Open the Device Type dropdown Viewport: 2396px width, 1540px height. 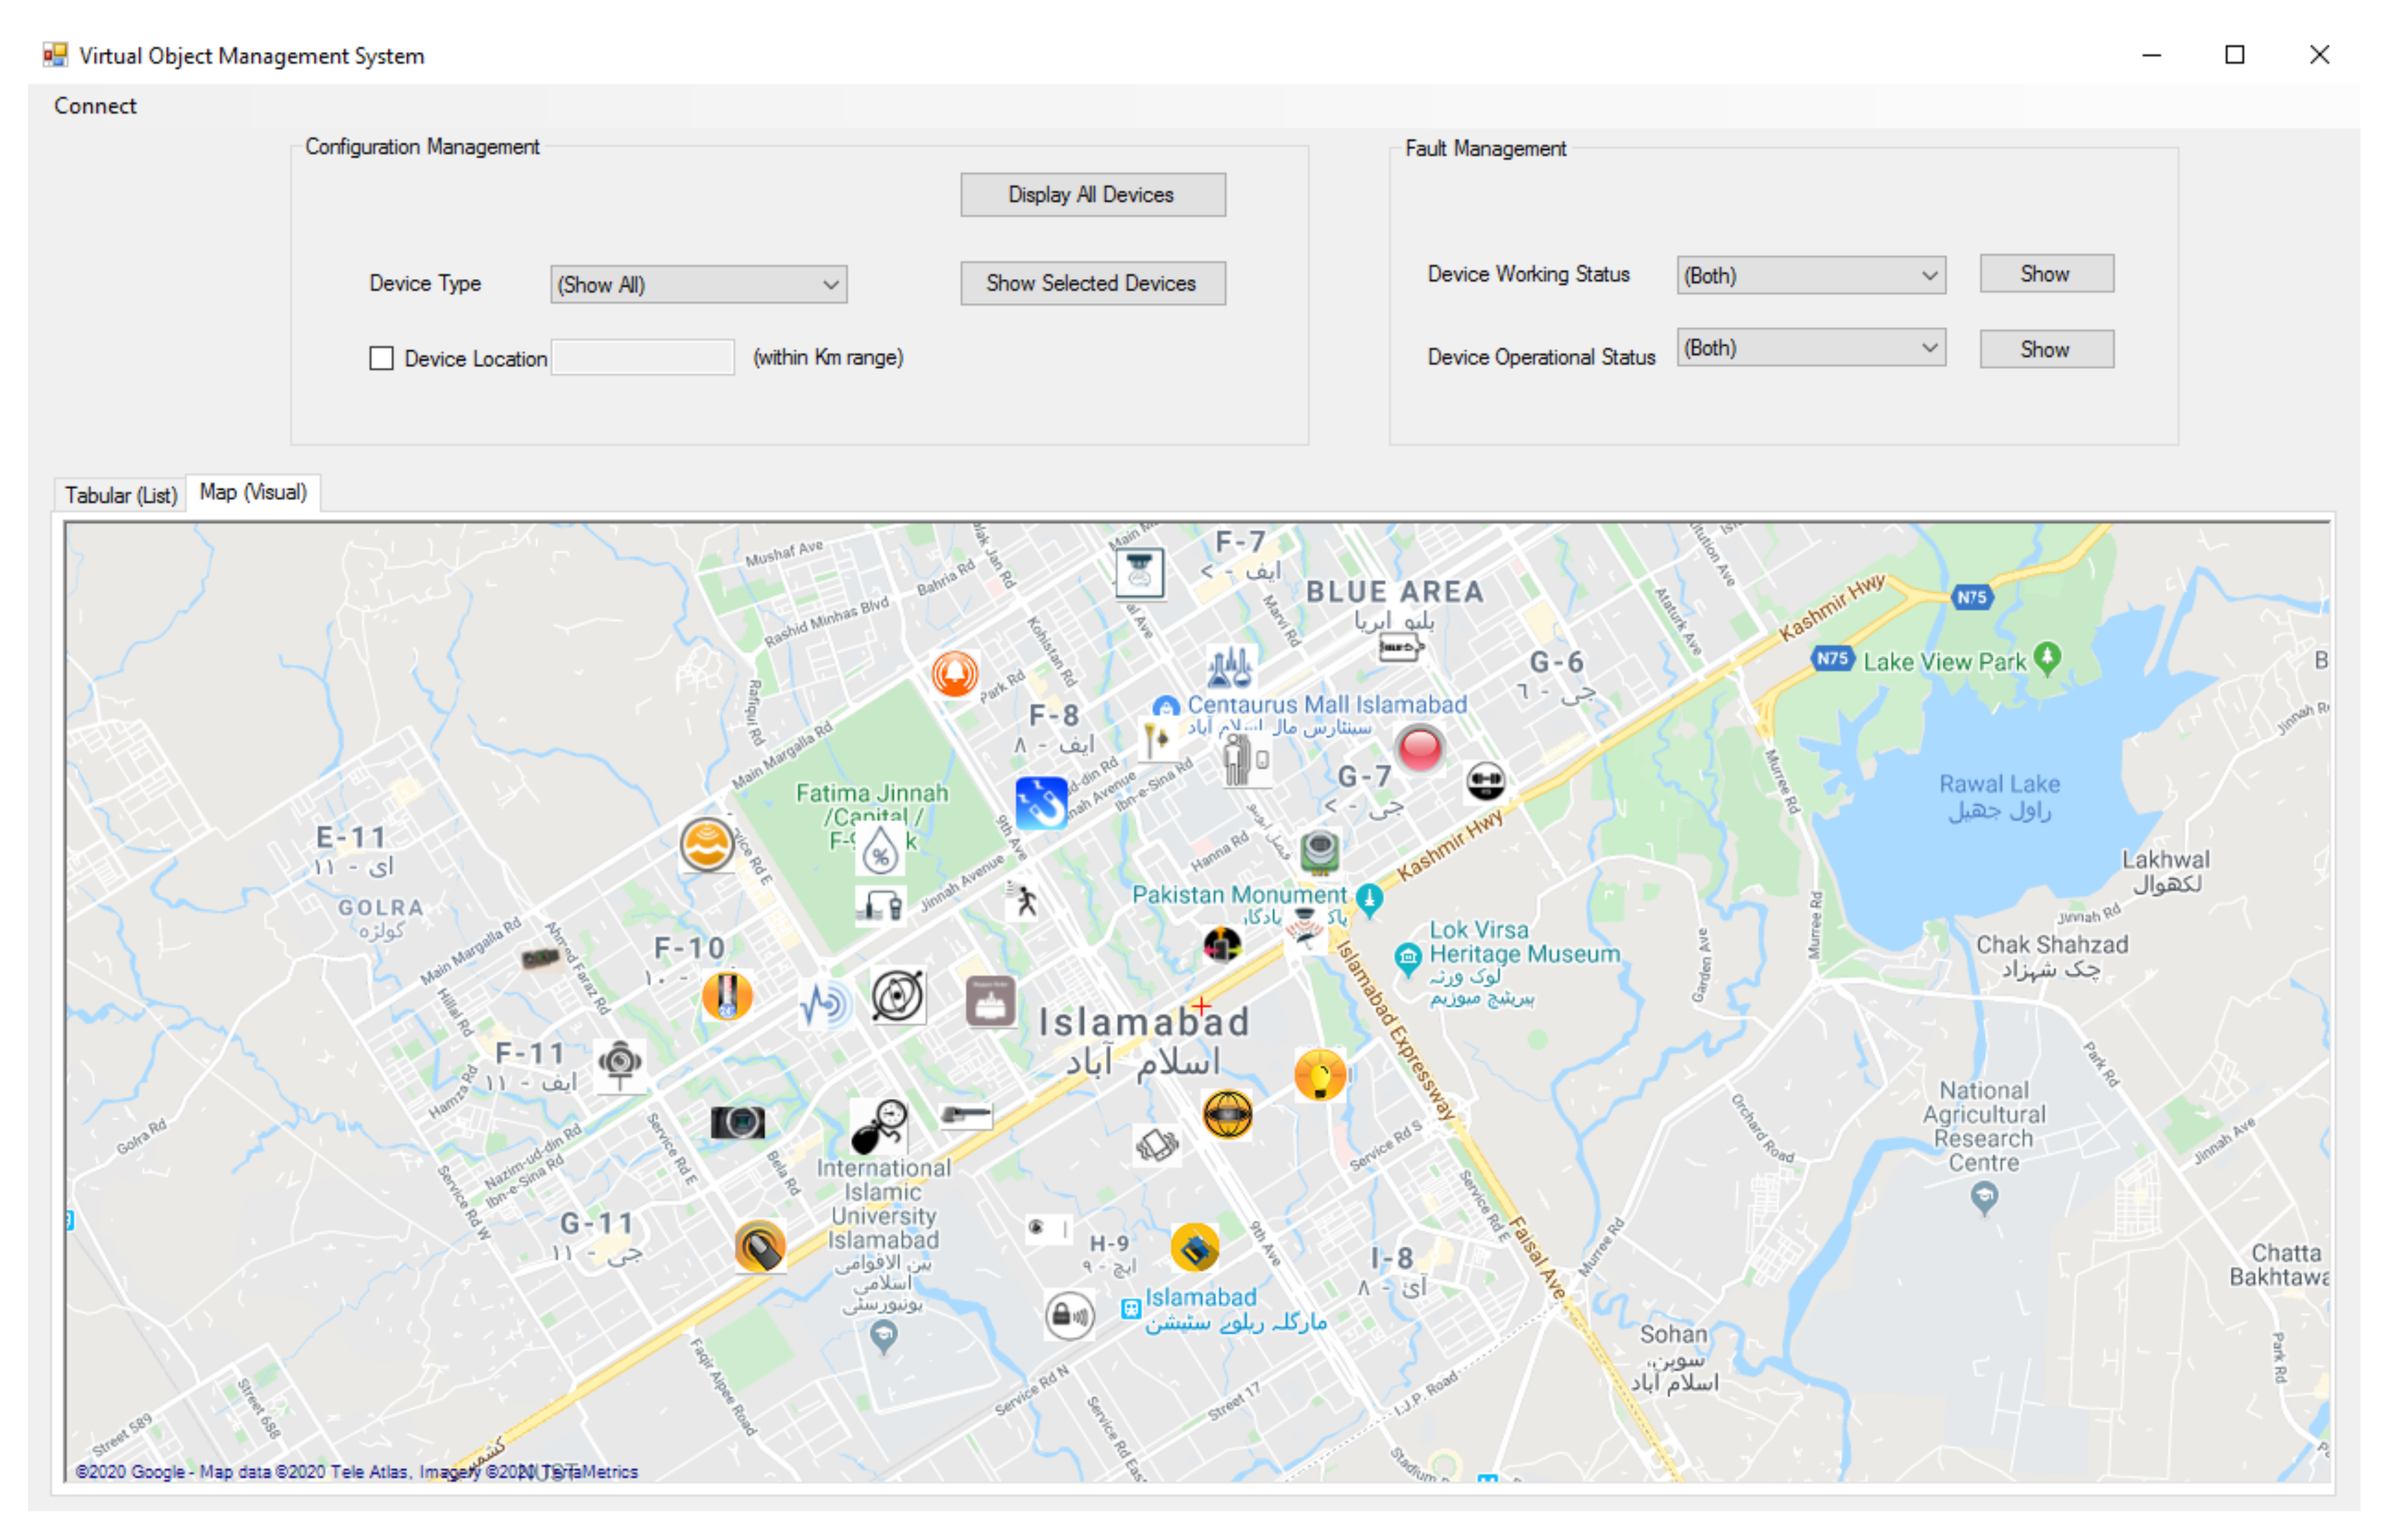699,285
